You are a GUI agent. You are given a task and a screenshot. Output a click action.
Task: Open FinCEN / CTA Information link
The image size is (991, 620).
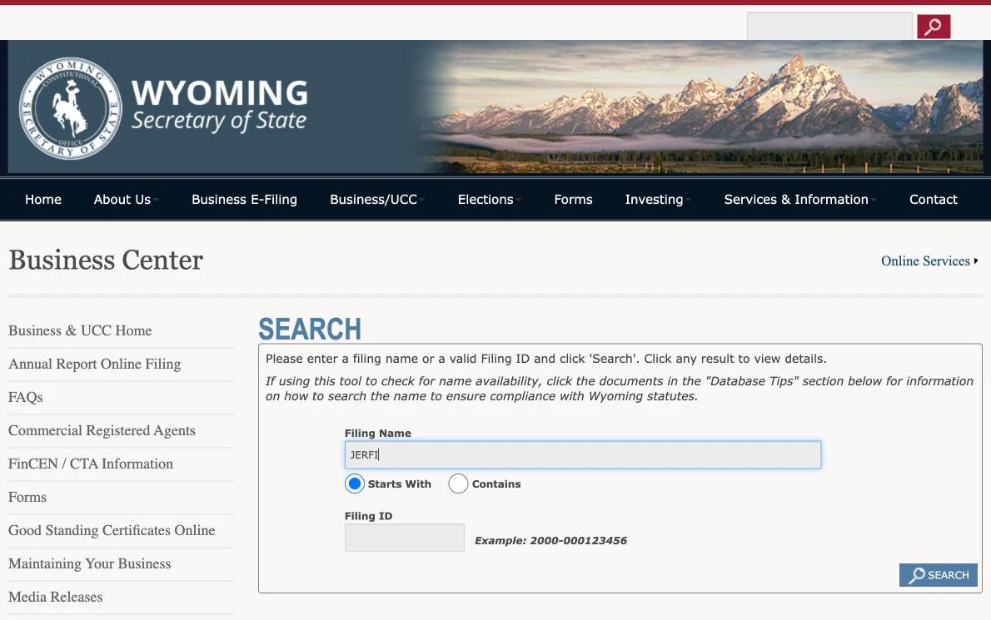91,464
